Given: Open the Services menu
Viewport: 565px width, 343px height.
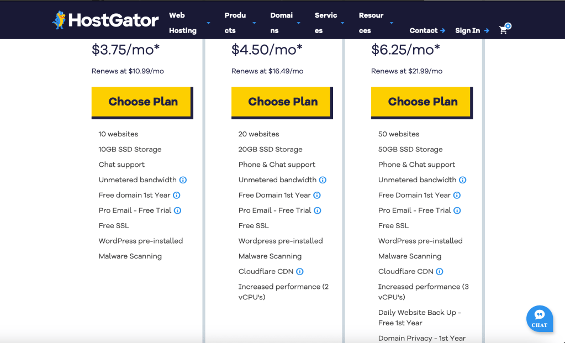Looking at the screenshot, I should click(329, 23).
